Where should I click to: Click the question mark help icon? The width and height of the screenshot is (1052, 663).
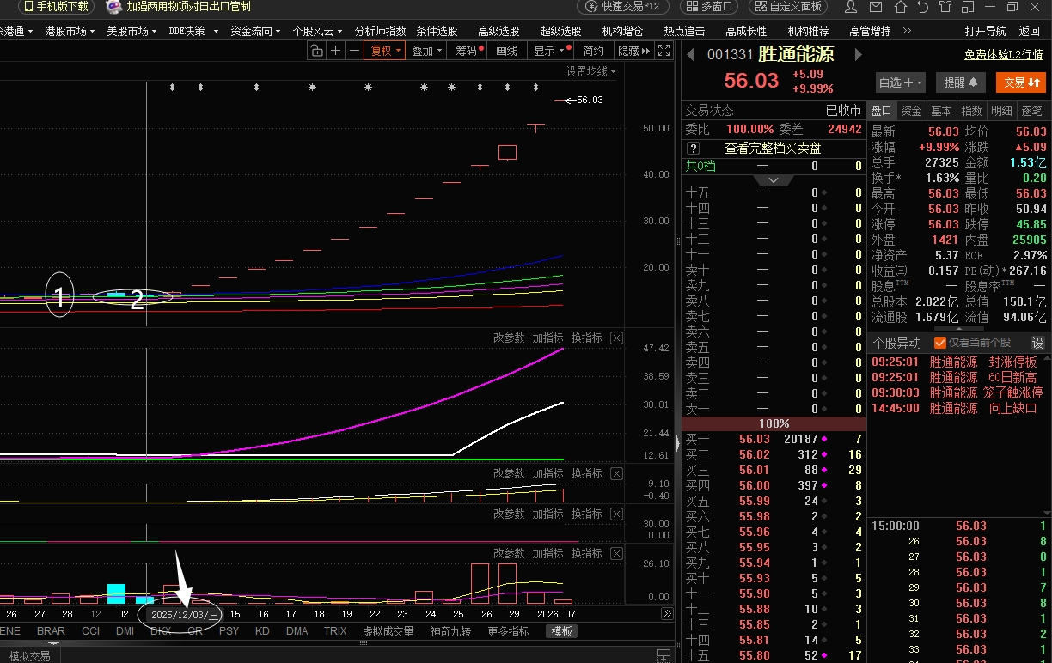click(693, 149)
